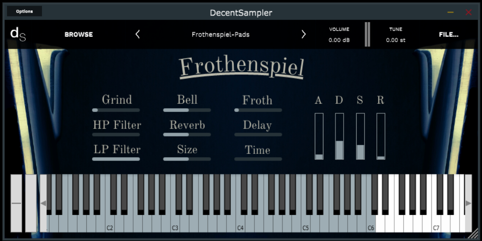Image resolution: width=482 pixels, height=241 pixels.
Task: Click the VOLUME 0.00 dB value
Action: click(x=339, y=40)
